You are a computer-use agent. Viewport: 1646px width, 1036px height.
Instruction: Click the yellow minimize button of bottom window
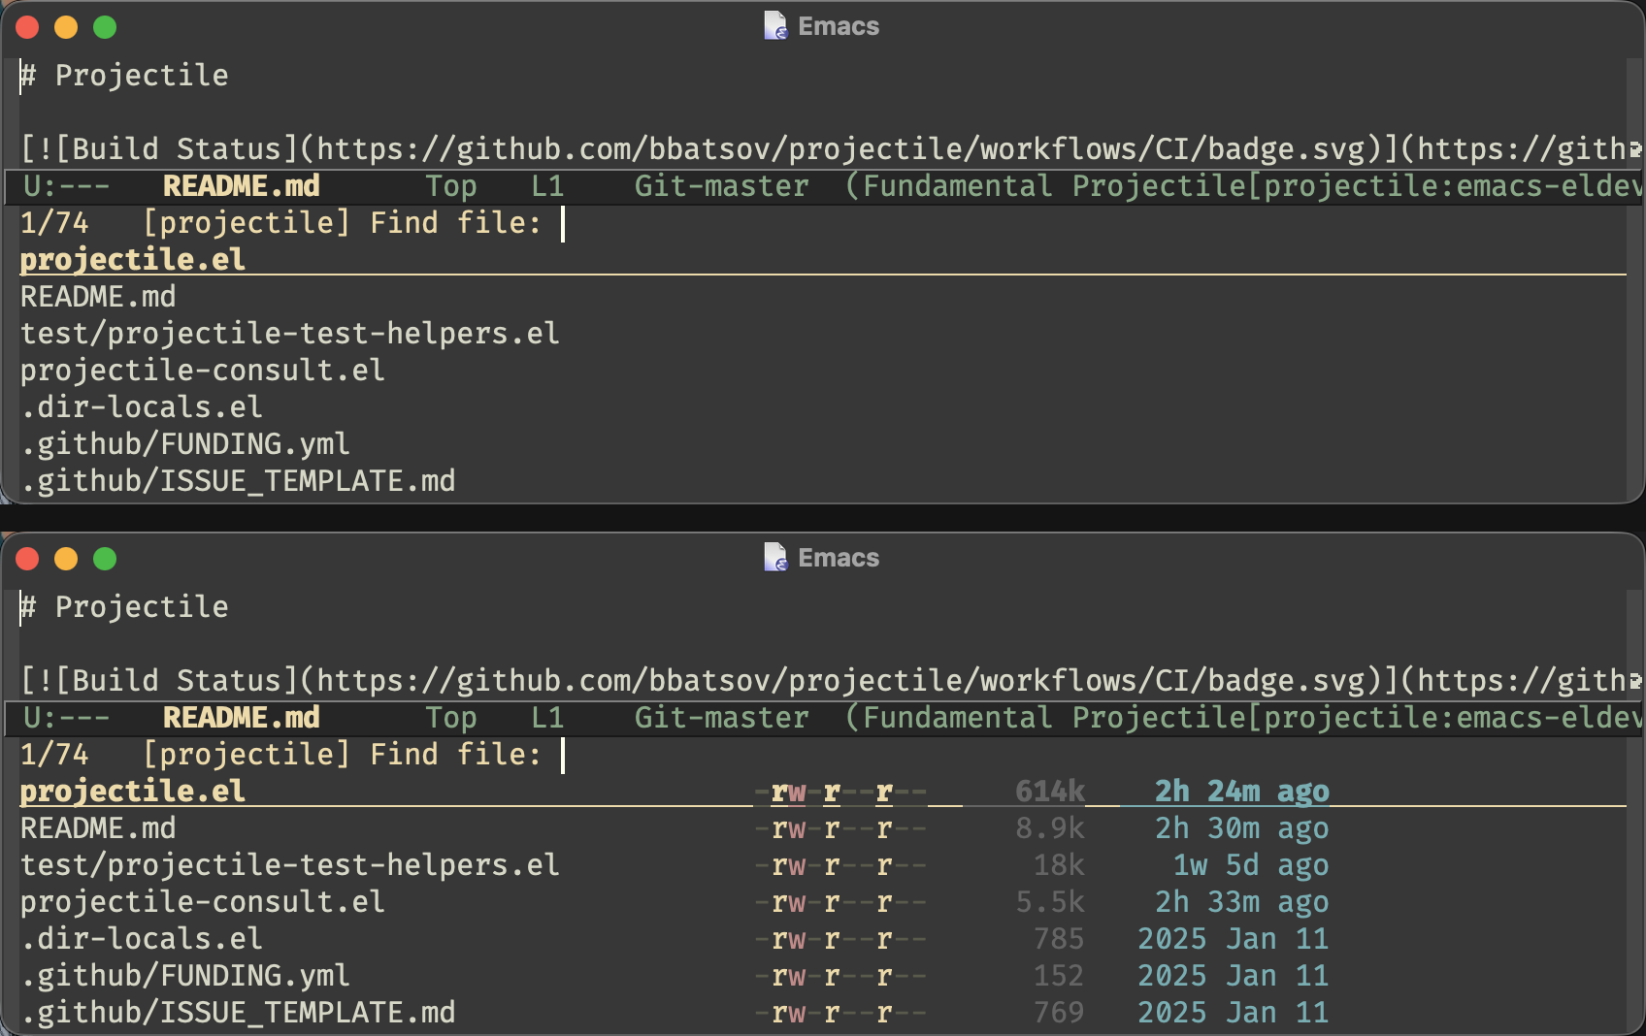click(66, 559)
